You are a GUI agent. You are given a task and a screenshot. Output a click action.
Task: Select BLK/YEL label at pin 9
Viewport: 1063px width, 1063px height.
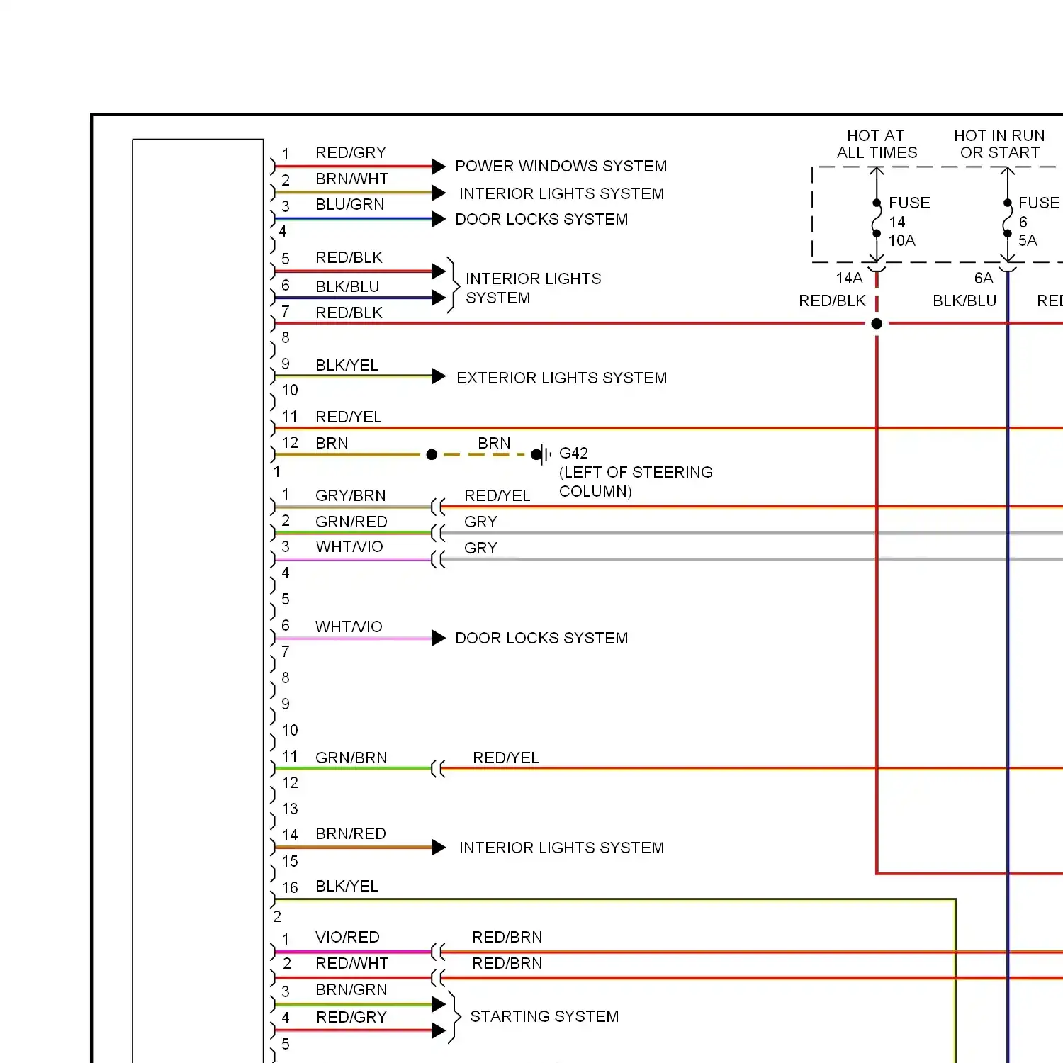(347, 365)
